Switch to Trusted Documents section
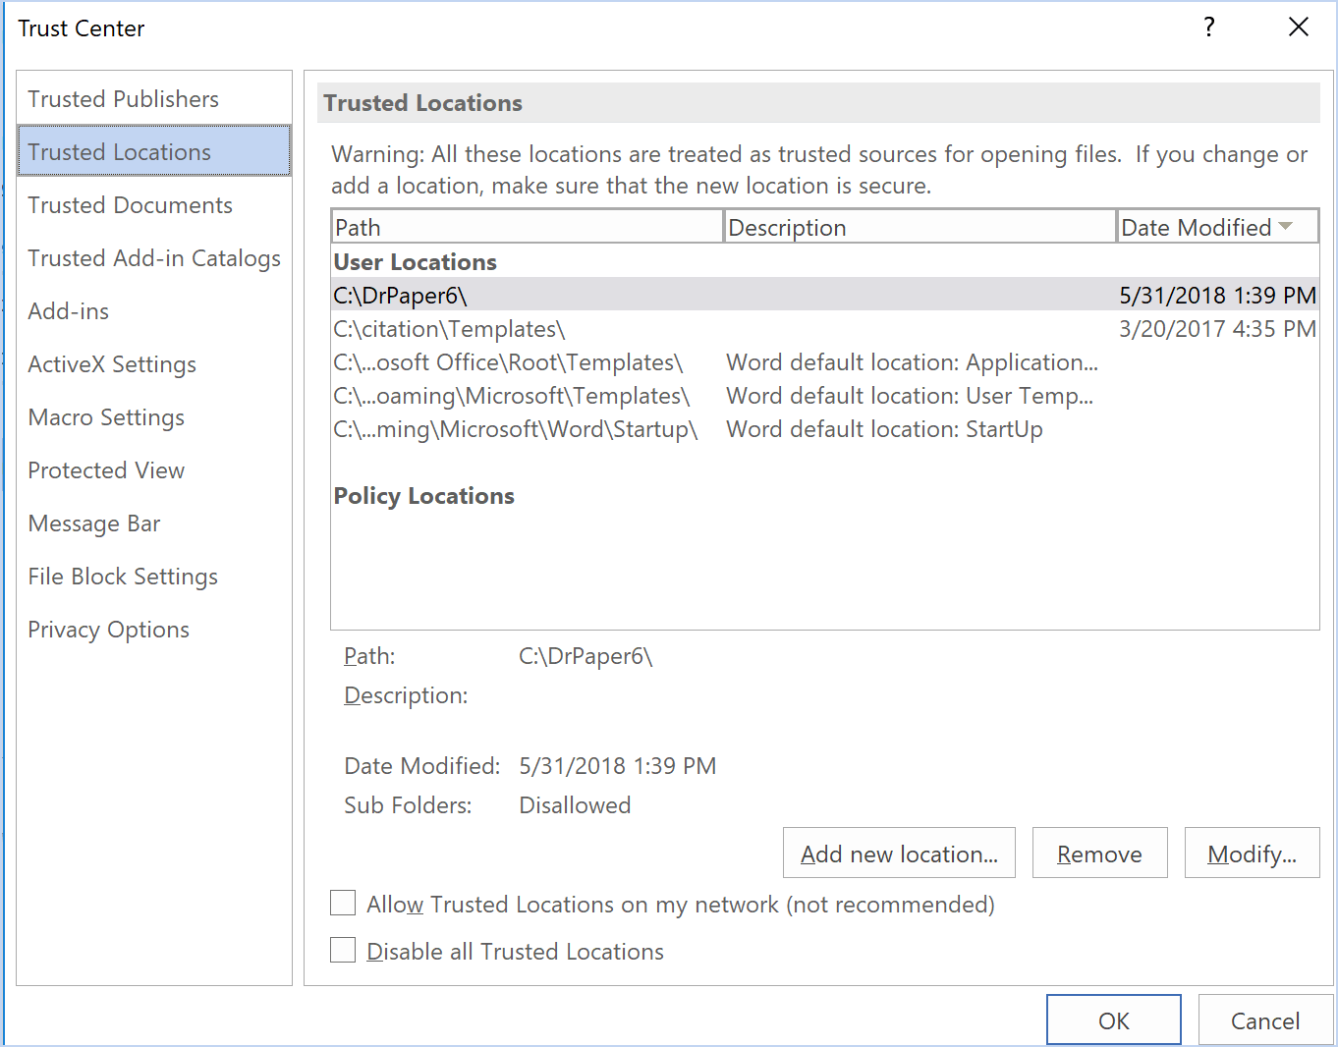Image resolution: width=1338 pixels, height=1047 pixels. pos(131,205)
